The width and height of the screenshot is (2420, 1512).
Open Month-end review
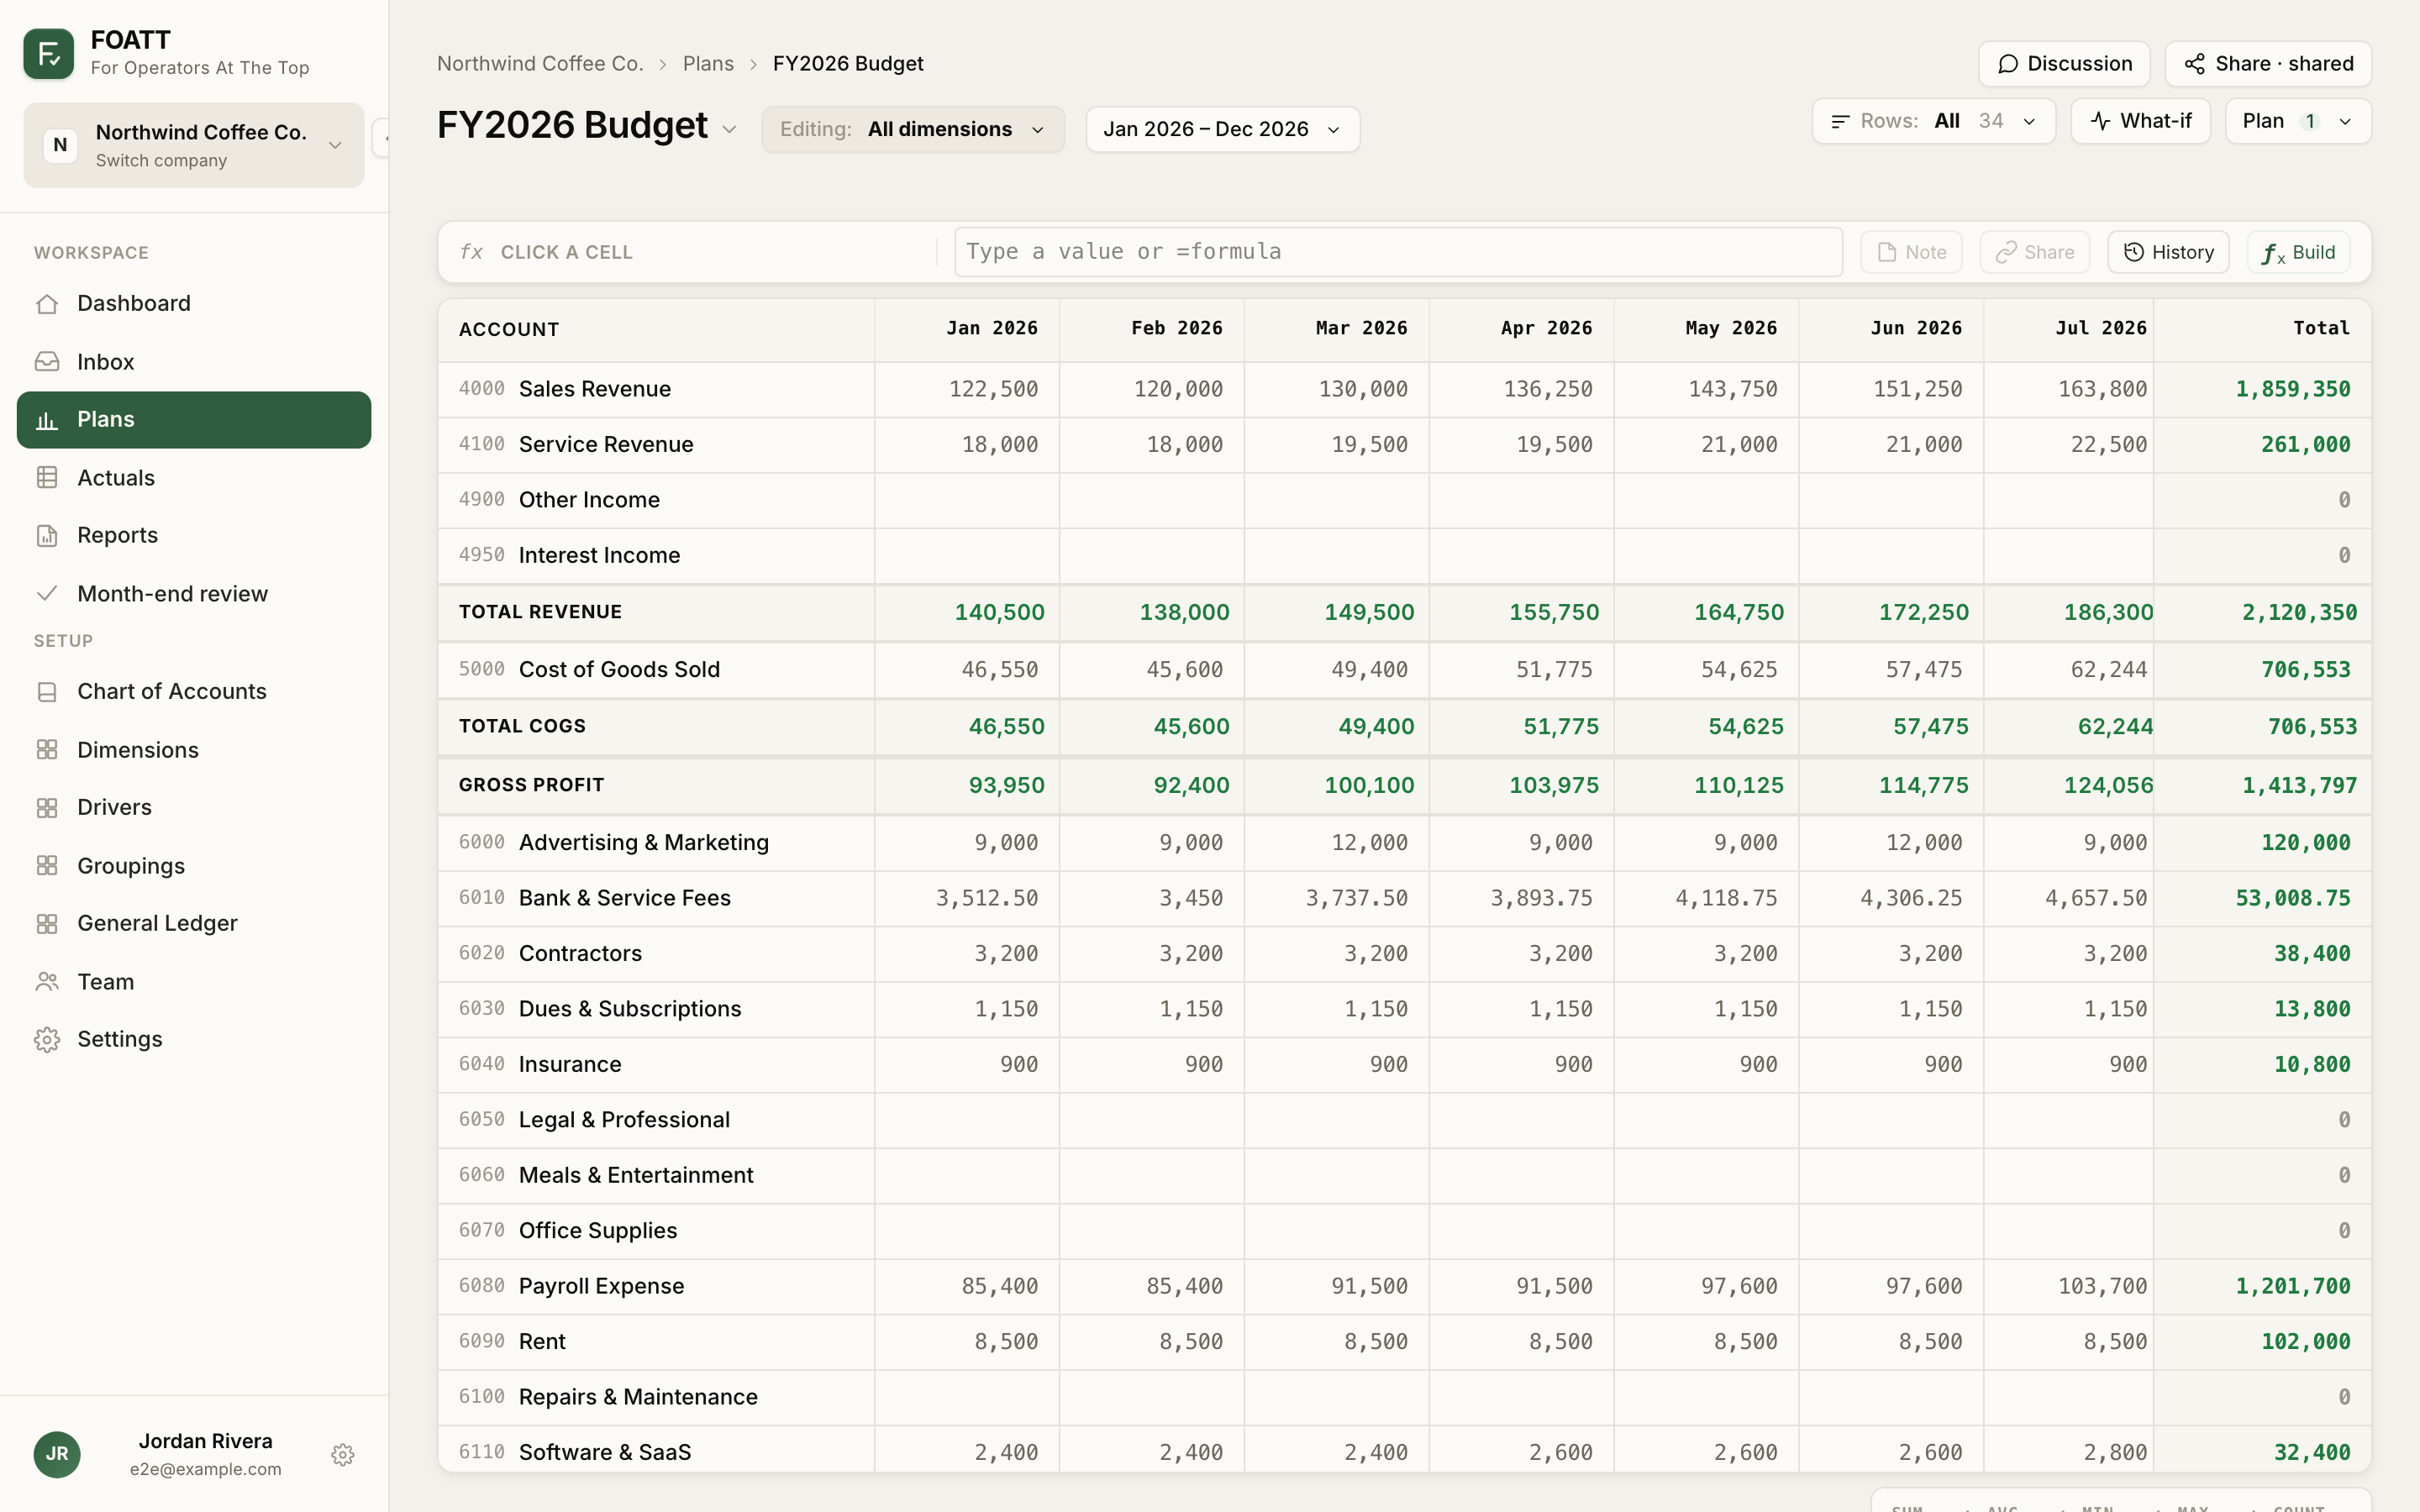click(x=194, y=594)
